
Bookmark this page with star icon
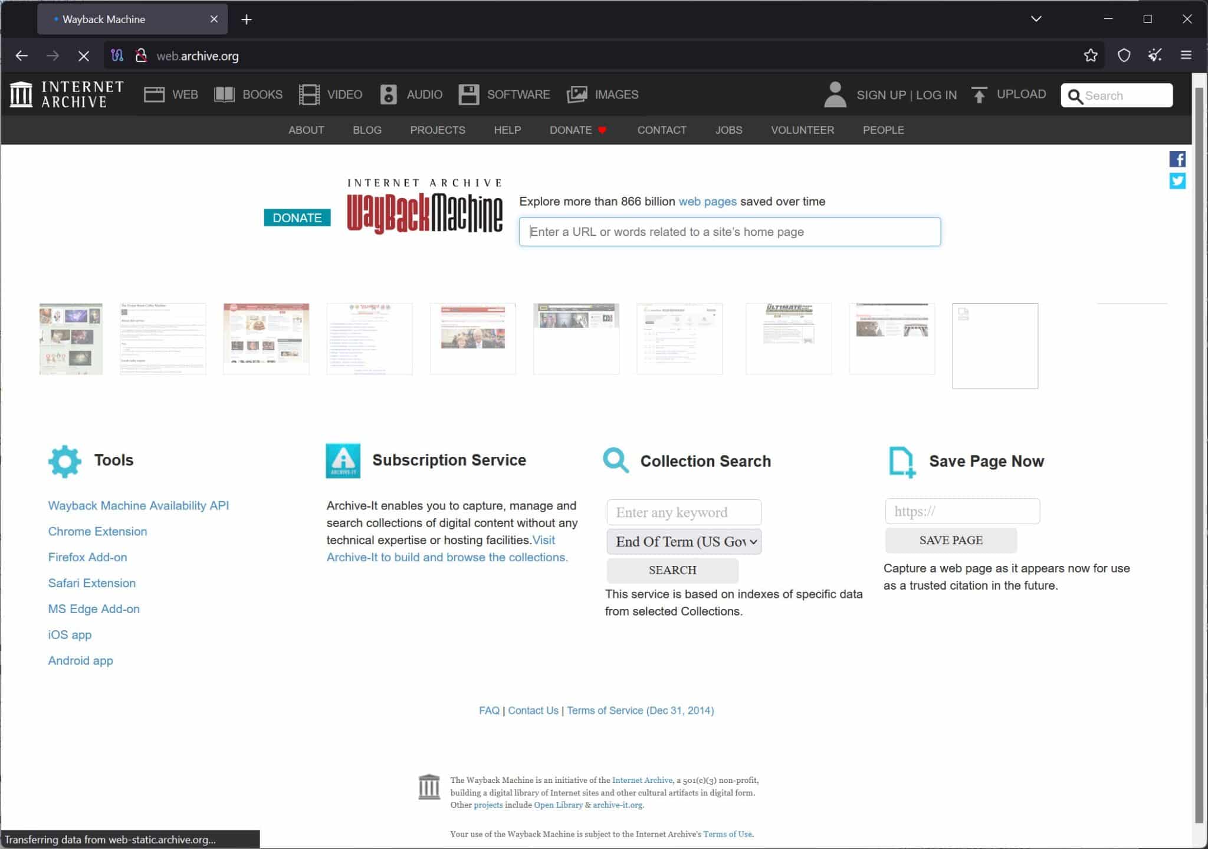tap(1091, 55)
